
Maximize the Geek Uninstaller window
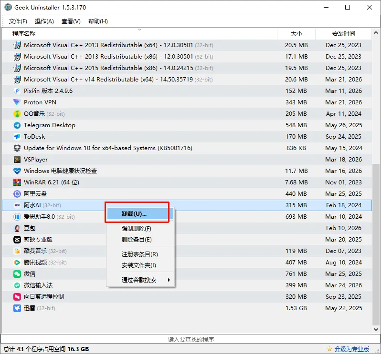(348, 7)
